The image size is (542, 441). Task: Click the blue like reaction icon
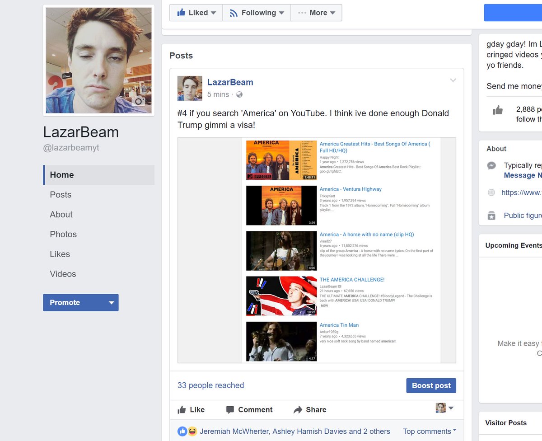182,432
